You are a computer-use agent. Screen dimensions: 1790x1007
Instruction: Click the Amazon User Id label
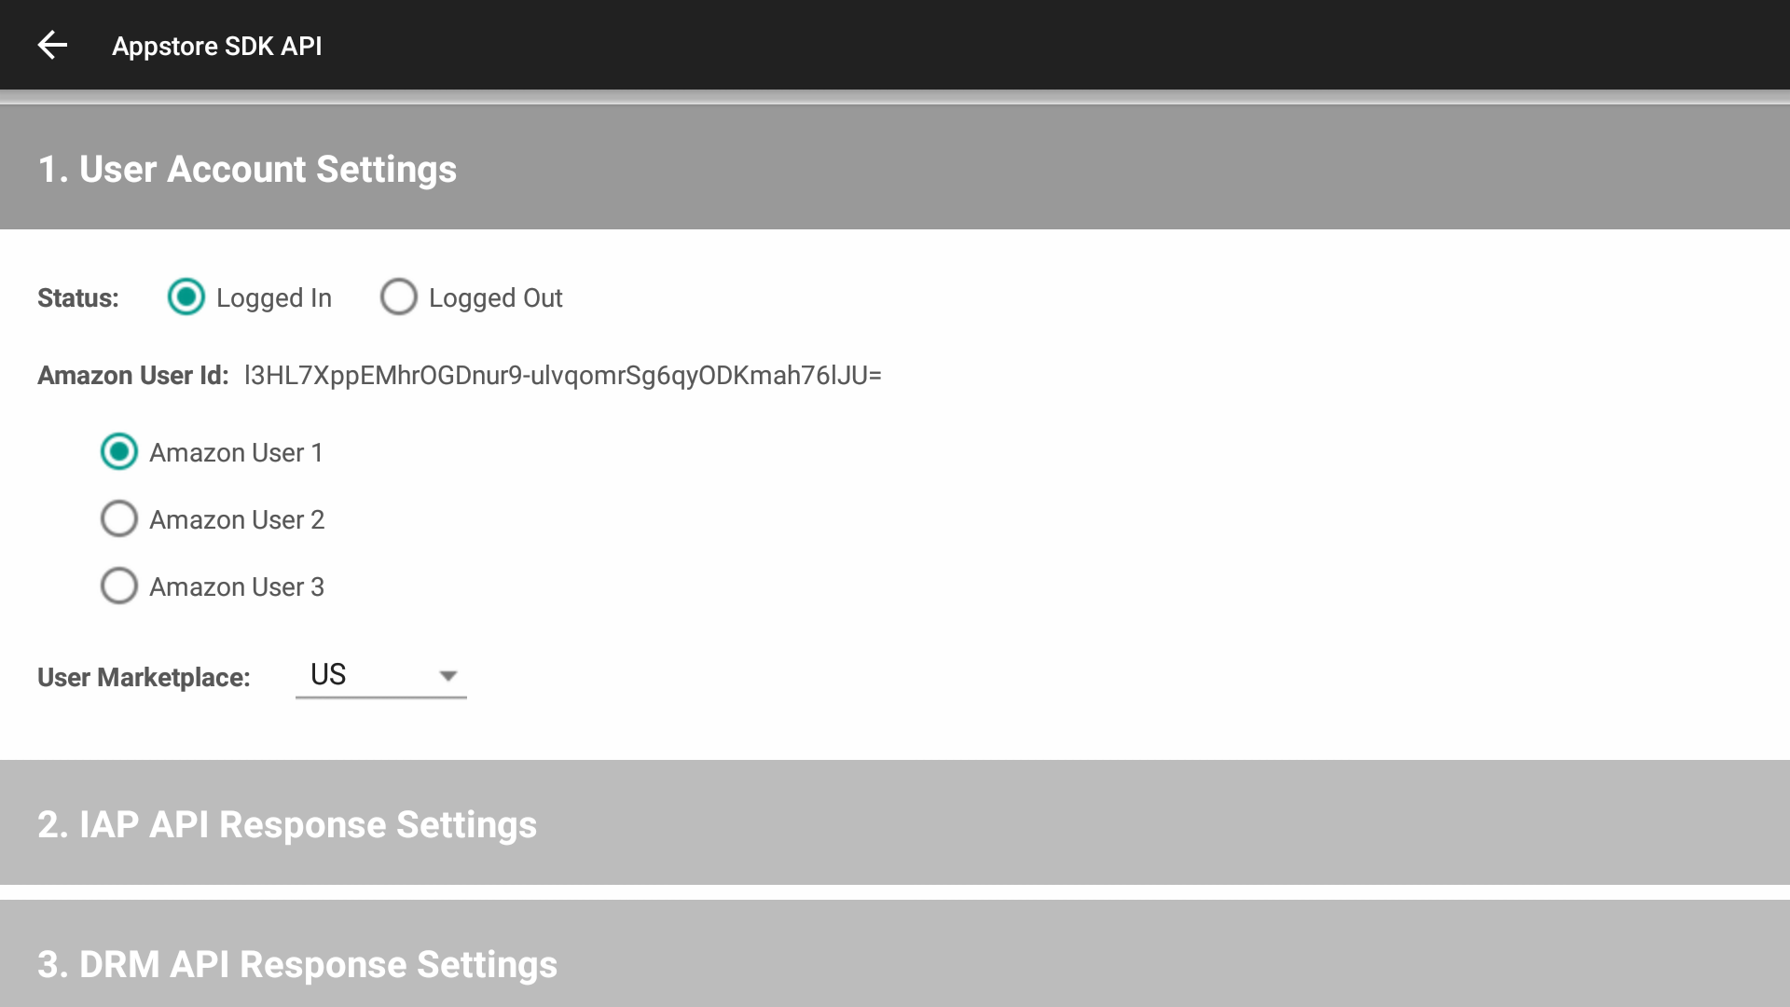tap(132, 375)
